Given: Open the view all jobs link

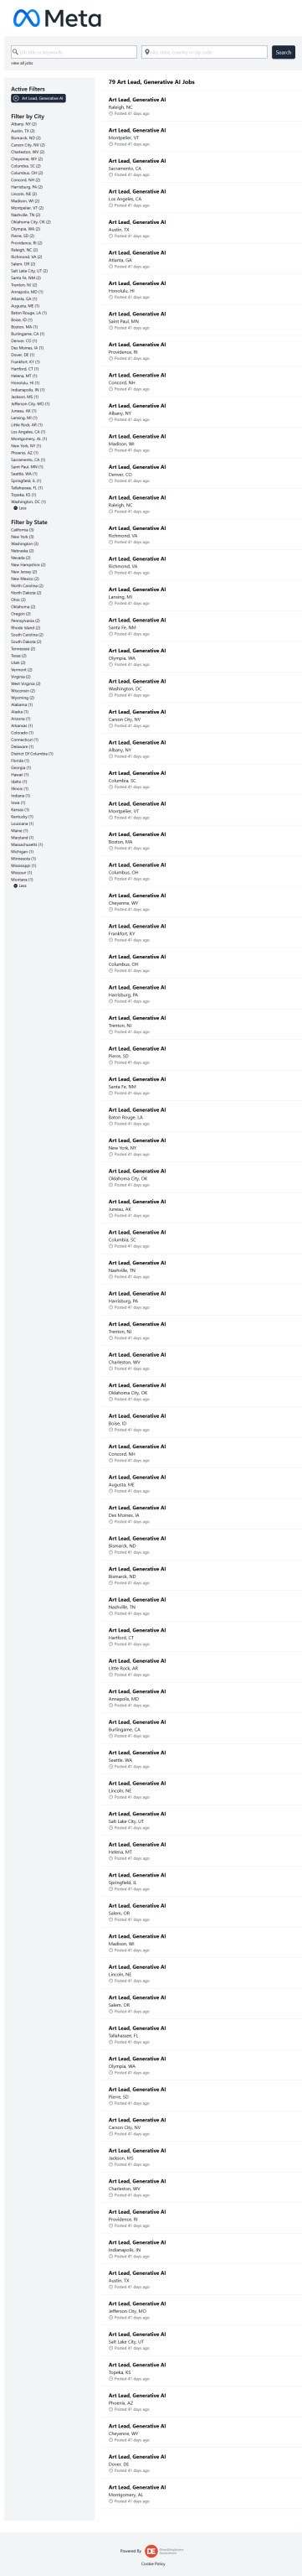Looking at the screenshot, I should (22, 63).
